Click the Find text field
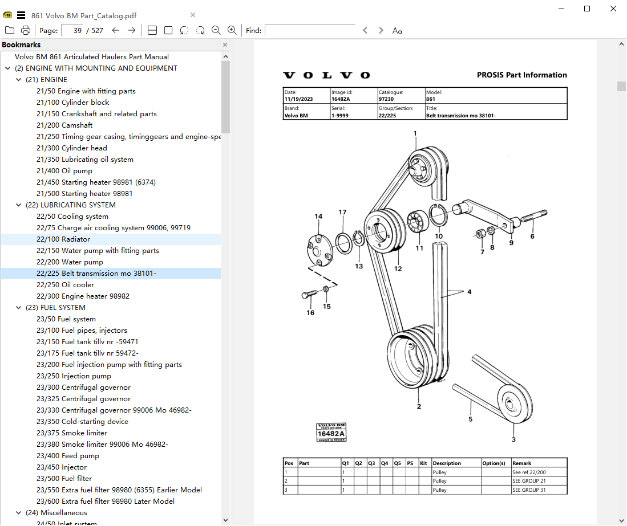The width and height of the screenshot is (627, 526). [310, 30]
